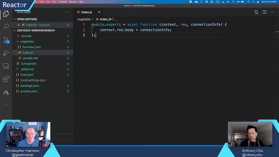Open the Go menu
Image resolution: width=279 pixels, height=157 pixels.
48,2
